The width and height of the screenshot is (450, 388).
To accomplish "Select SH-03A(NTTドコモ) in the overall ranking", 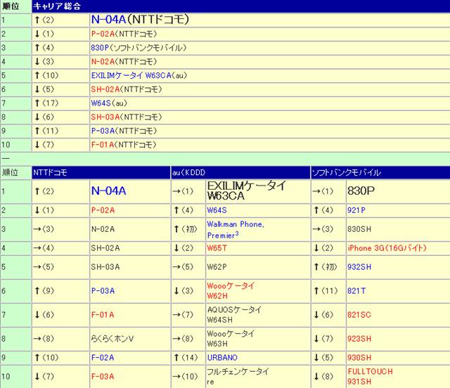I will (x=127, y=117).
